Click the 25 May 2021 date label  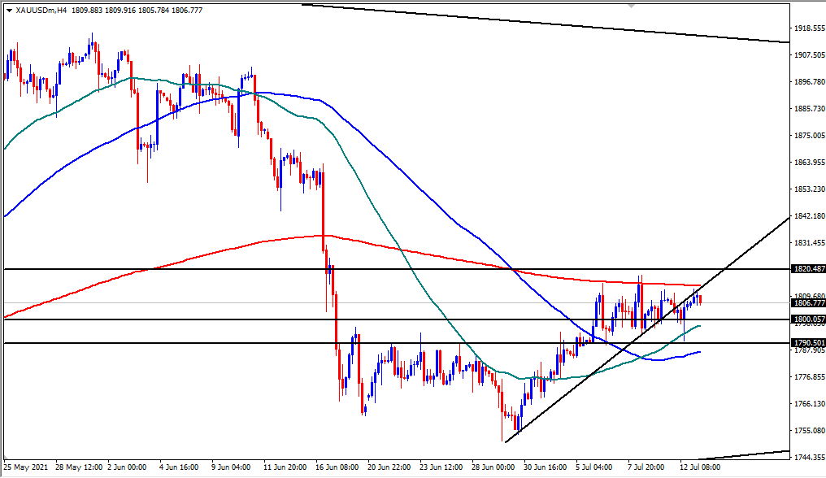[x=26, y=467]
